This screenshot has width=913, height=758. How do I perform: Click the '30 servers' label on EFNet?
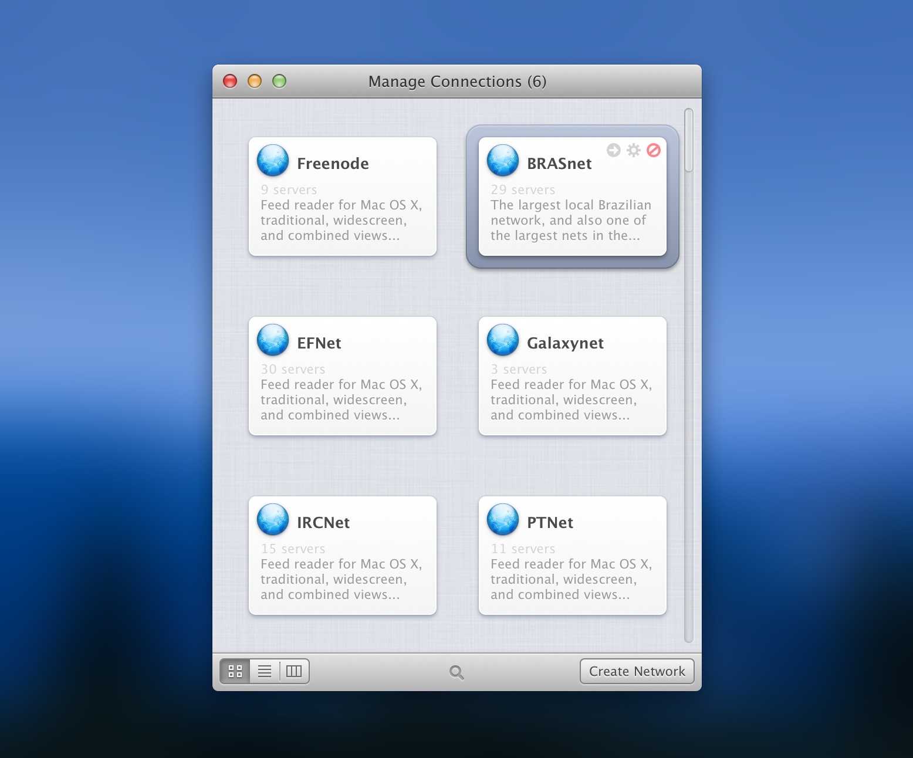click(293, 369)
